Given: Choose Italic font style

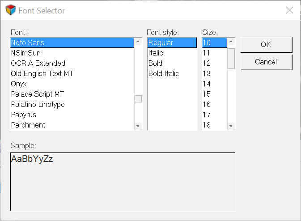Looking at the screenshot, I should (156, 53).
